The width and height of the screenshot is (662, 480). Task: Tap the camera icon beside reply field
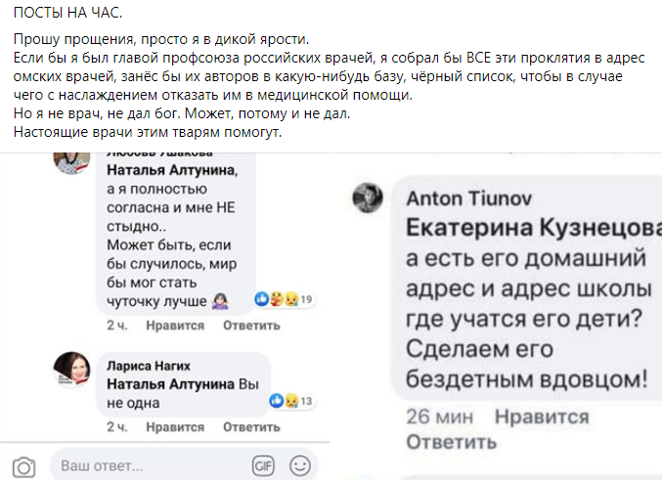pos(24,465)
